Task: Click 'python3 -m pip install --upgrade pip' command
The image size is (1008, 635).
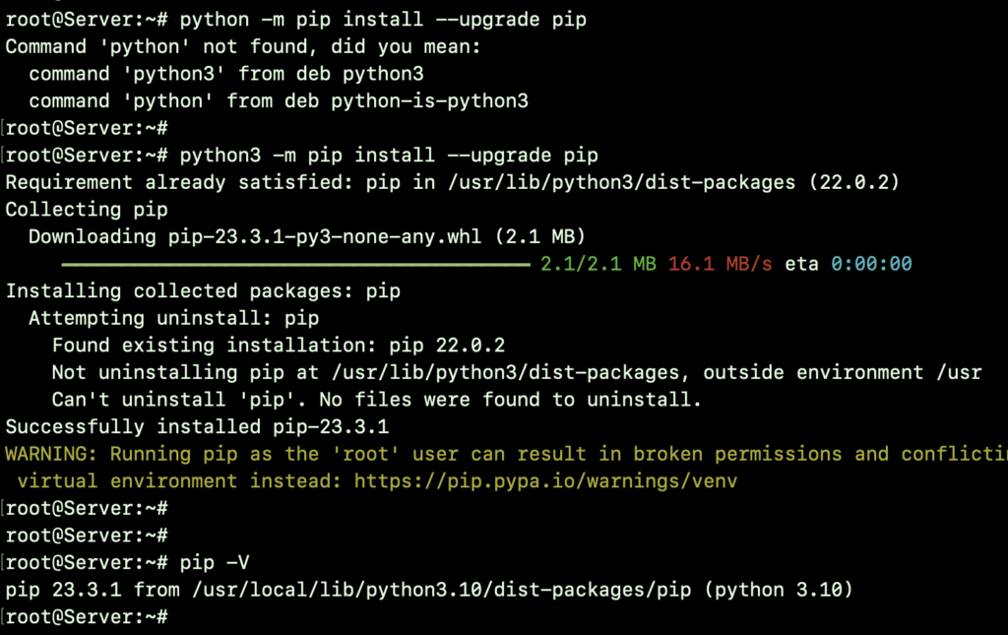Action: (x=389, y=156)
